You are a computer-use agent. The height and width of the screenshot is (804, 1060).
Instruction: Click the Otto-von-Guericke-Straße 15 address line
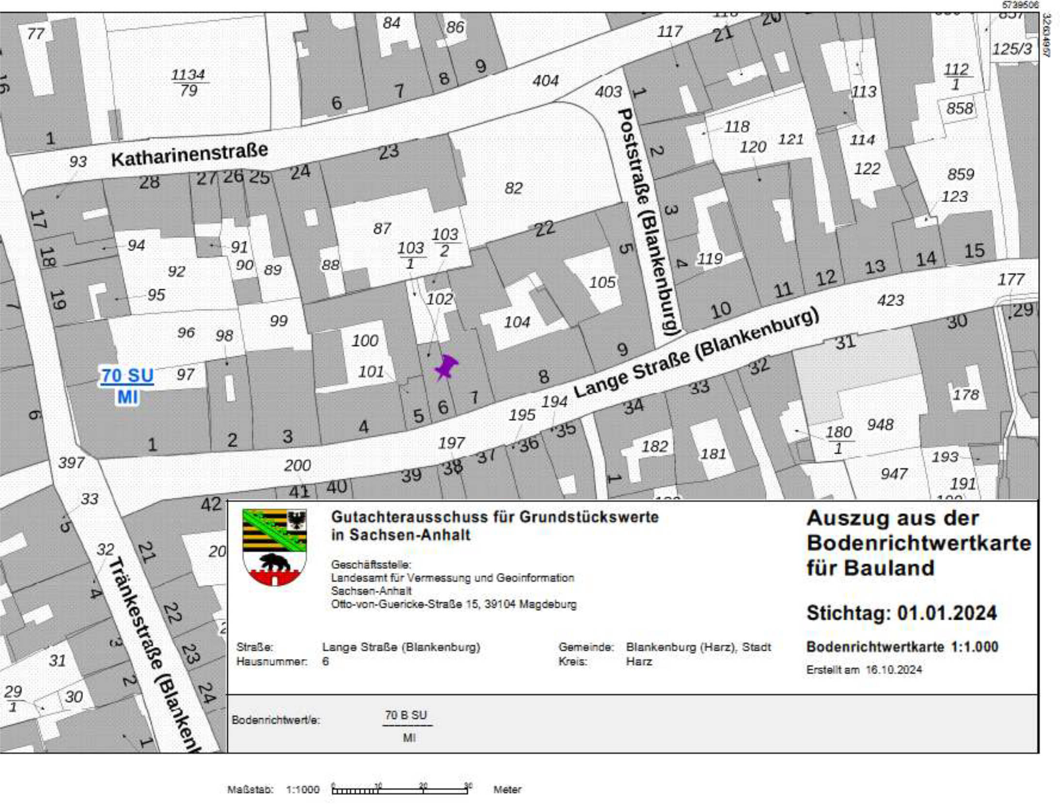(454, 604)
